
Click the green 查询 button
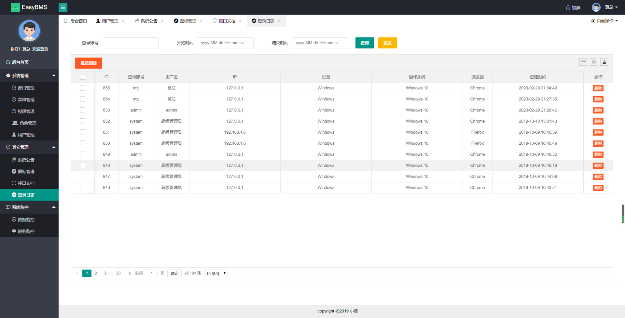point(365,43)
